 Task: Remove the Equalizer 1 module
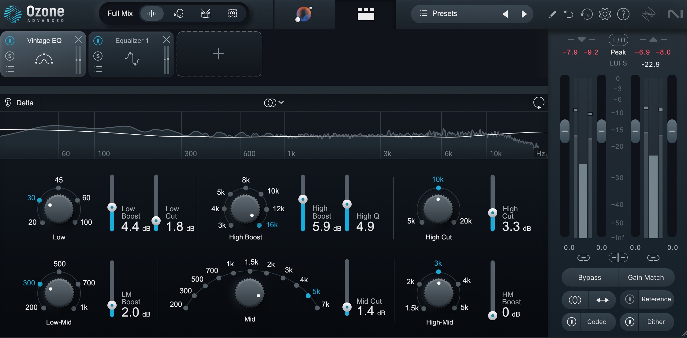tap(166, 39)
